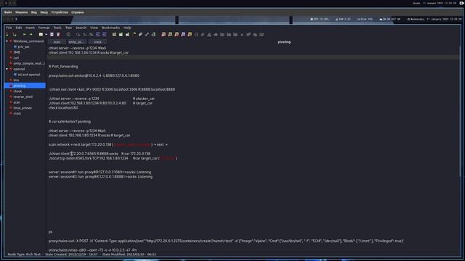Image resolution: width=465 pixels, height=261 pixels.
Task: Select the 'ssl and openssl' subnode
Action: 29,75
